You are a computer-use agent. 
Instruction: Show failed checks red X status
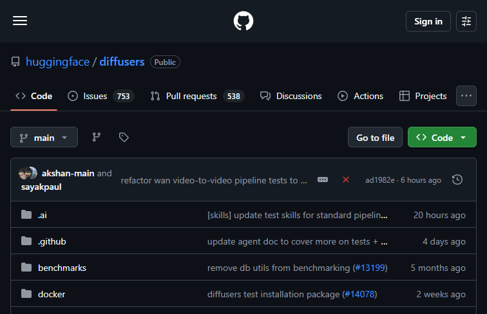click(346, 180)
